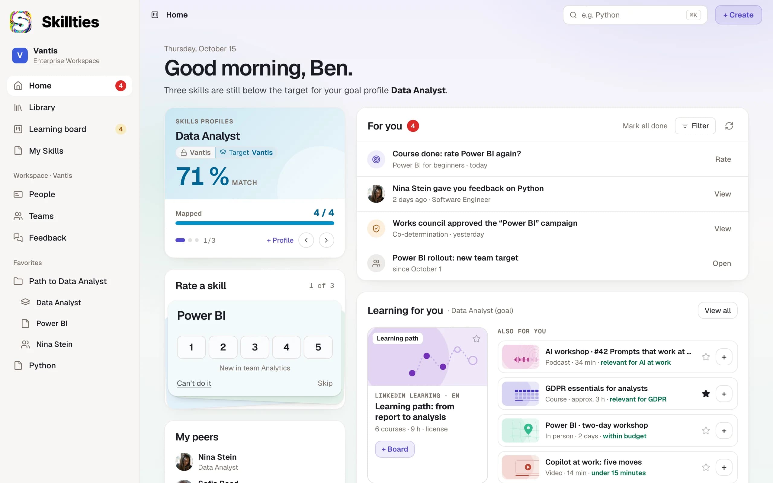This screenshot has width=773, height=483.
Task: Rate Power BI skill as 3
Action: [x=255, y=347]
